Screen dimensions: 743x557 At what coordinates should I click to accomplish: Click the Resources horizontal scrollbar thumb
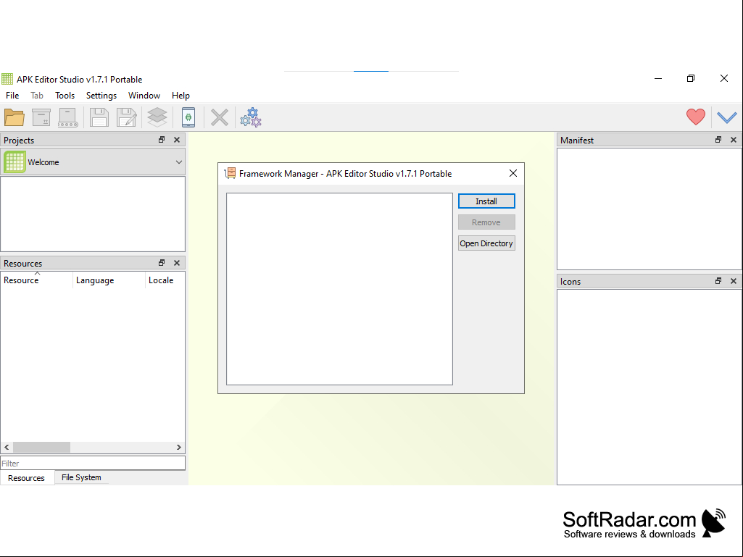42,447
